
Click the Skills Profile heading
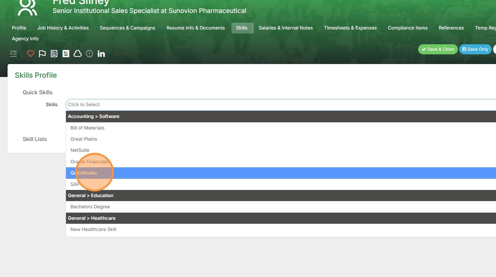point(36,75)
